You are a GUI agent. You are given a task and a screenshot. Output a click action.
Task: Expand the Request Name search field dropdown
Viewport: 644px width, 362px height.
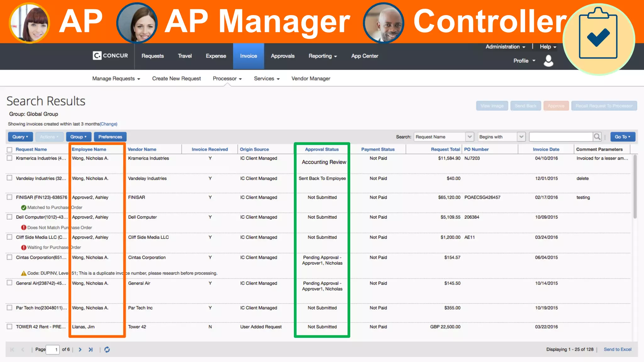pyautogui.click(x=469, y=137)
